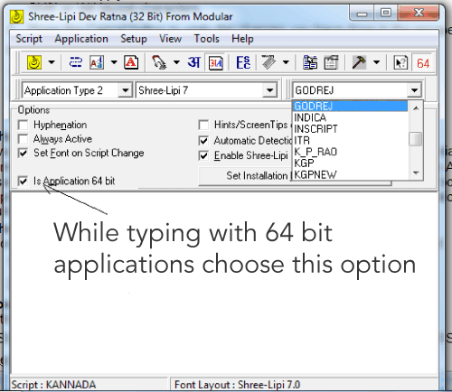
Task: Click the keyboard list scroll-up arrow
Action: pyautogui.click(x=416, y=107)
